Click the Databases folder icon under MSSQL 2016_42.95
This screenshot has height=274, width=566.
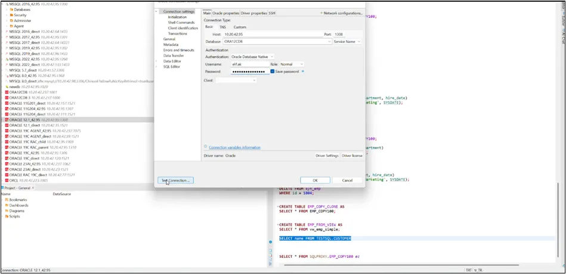coord(11,10)
